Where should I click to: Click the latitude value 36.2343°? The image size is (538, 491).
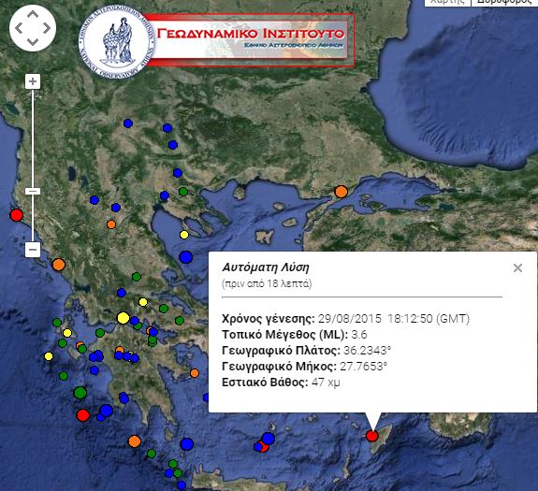point(367,351)
